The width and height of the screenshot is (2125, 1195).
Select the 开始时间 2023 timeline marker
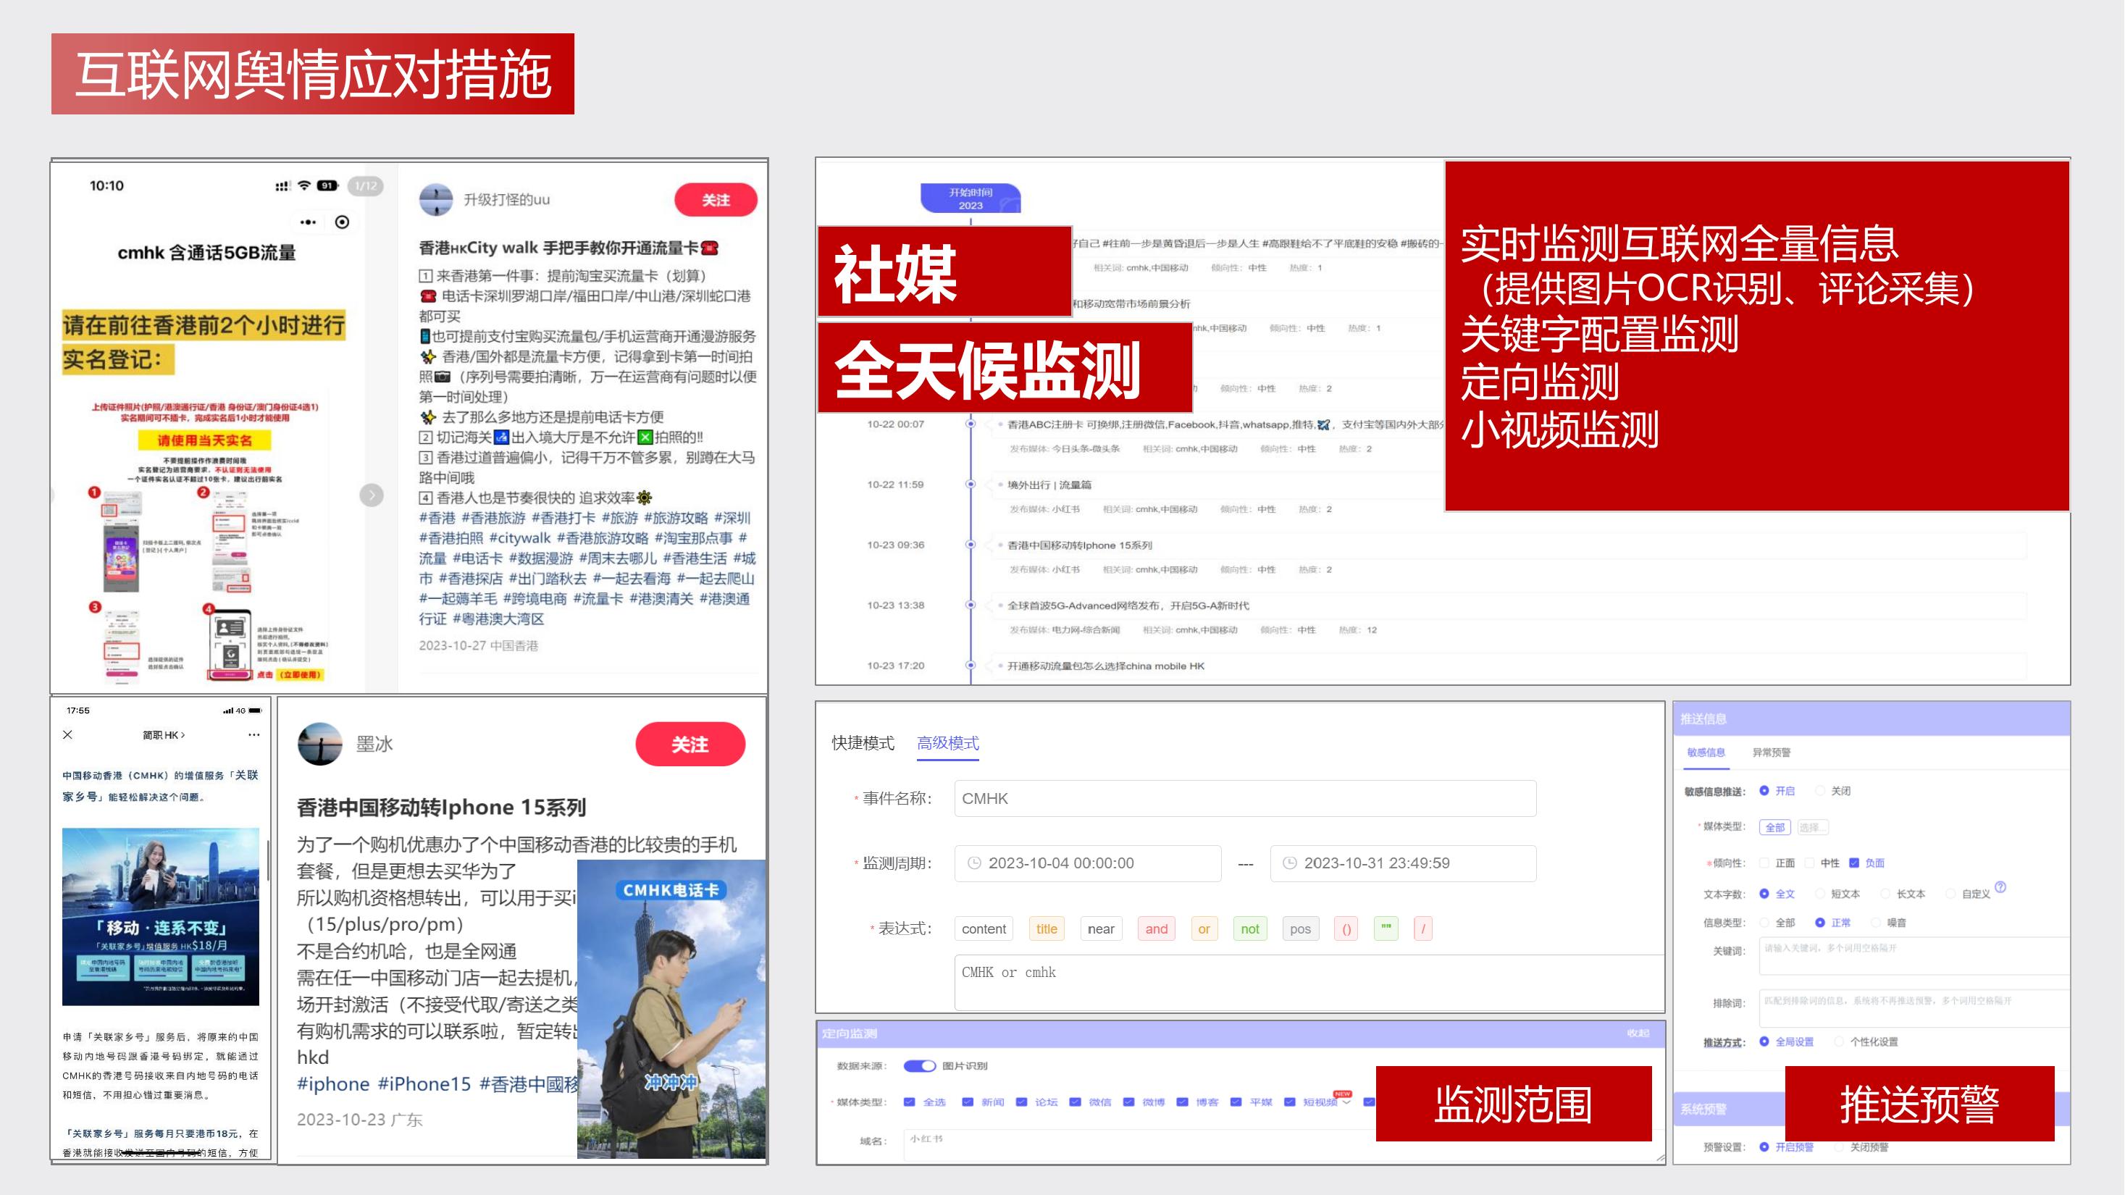pyautogui.click(x=970, y=198)
